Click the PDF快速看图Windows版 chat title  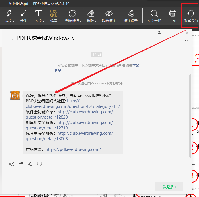46,38
